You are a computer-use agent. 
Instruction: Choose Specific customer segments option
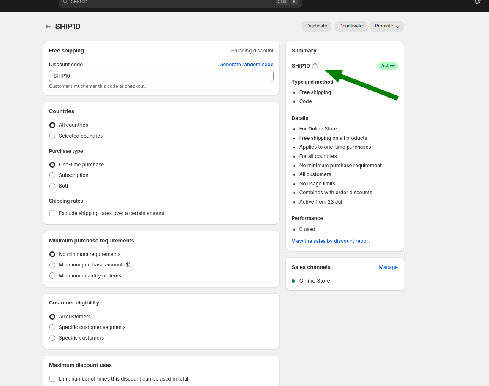point(52,327)
